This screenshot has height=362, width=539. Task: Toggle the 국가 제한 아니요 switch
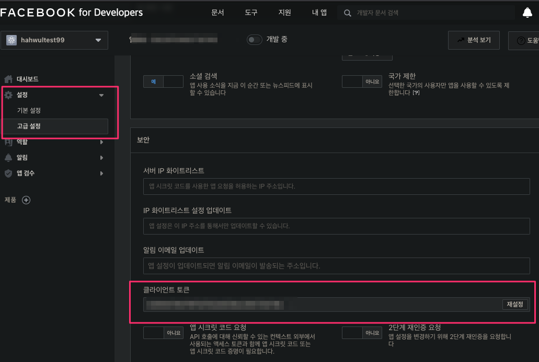(362, 81)
